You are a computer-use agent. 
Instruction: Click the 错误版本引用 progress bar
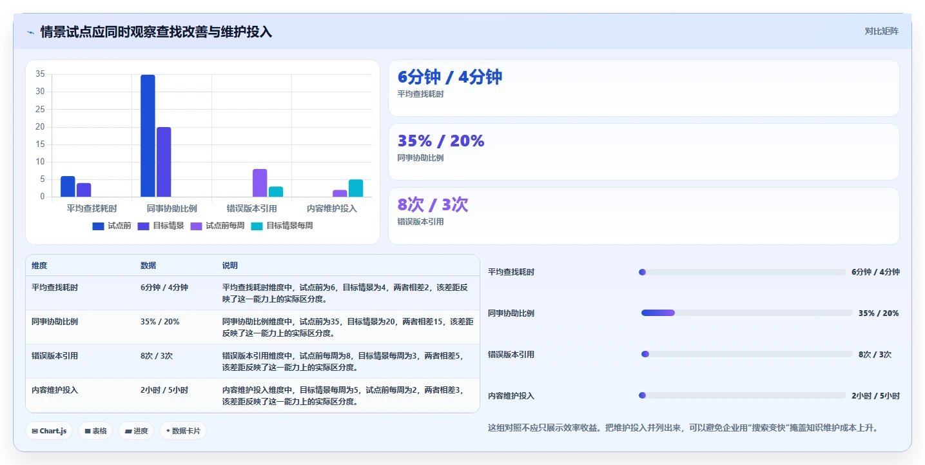747,354
